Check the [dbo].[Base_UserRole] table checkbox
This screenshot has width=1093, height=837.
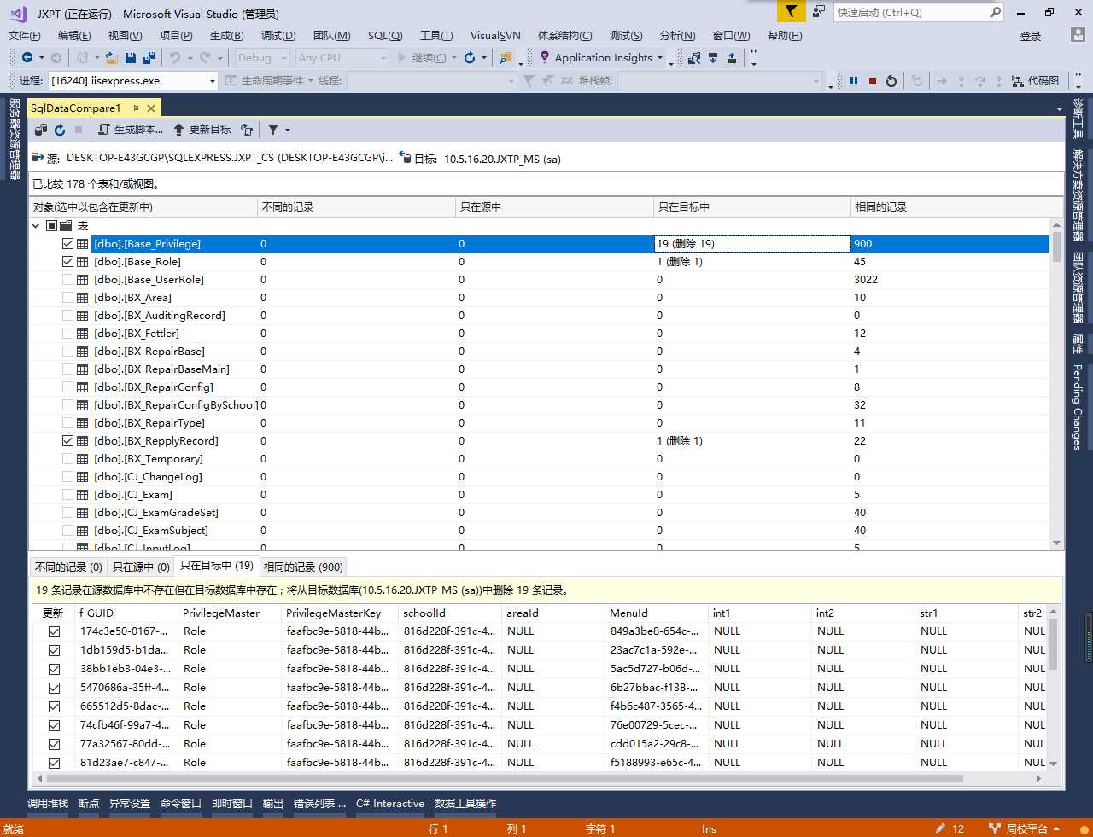click(x=68, y=280)
